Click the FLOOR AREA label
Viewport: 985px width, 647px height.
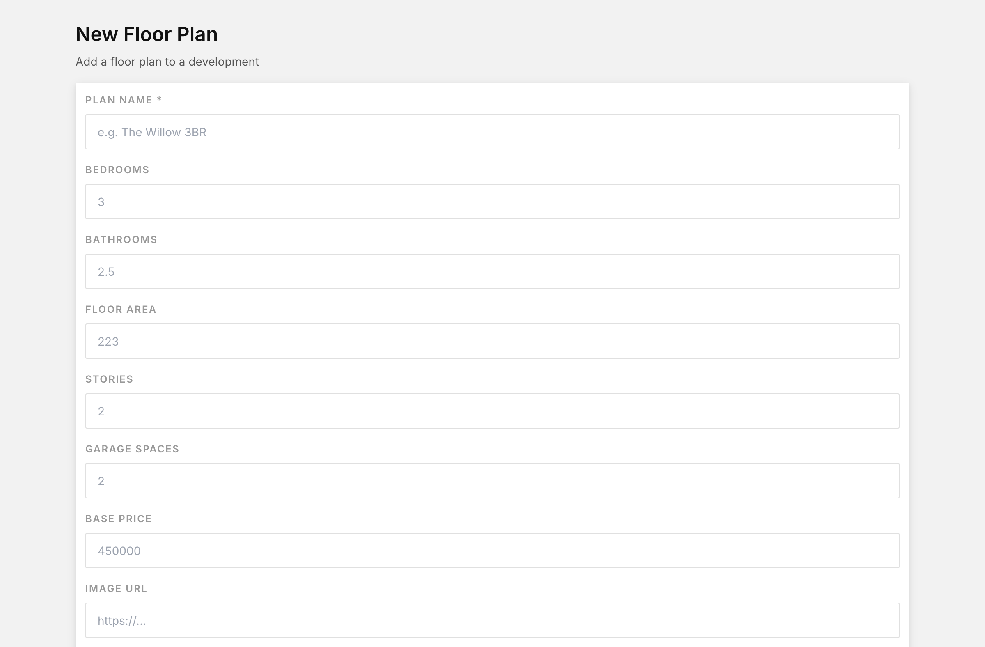pyautogui.click(x=121, y=309)
